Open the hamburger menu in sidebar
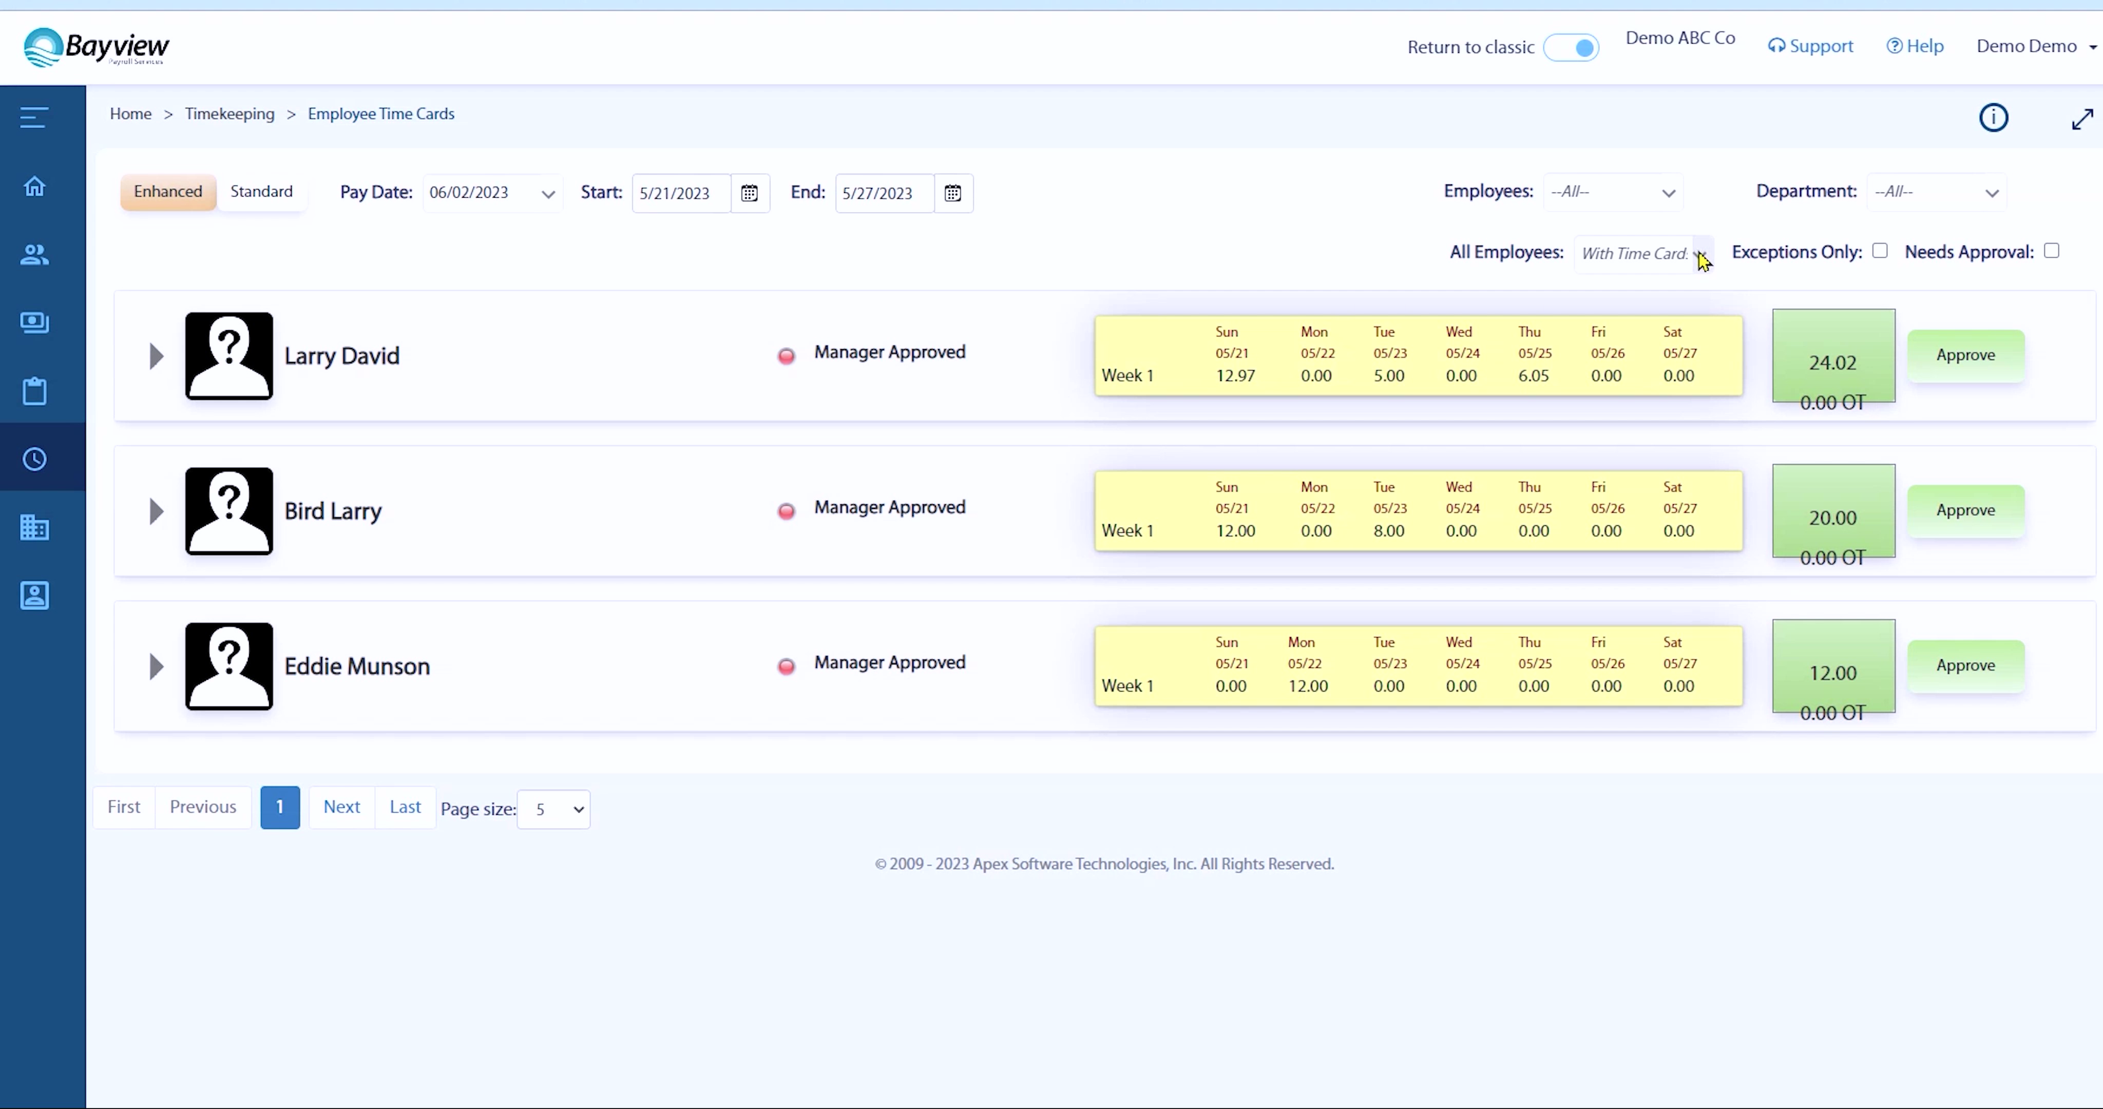 (34, 118)
